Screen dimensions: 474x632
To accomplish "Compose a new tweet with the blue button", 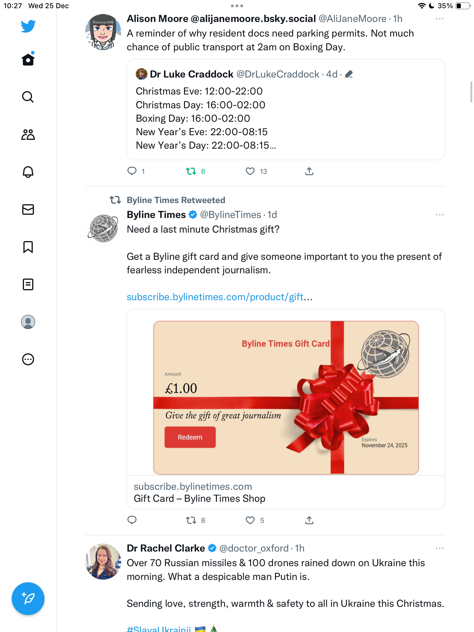I will (28, 599).
